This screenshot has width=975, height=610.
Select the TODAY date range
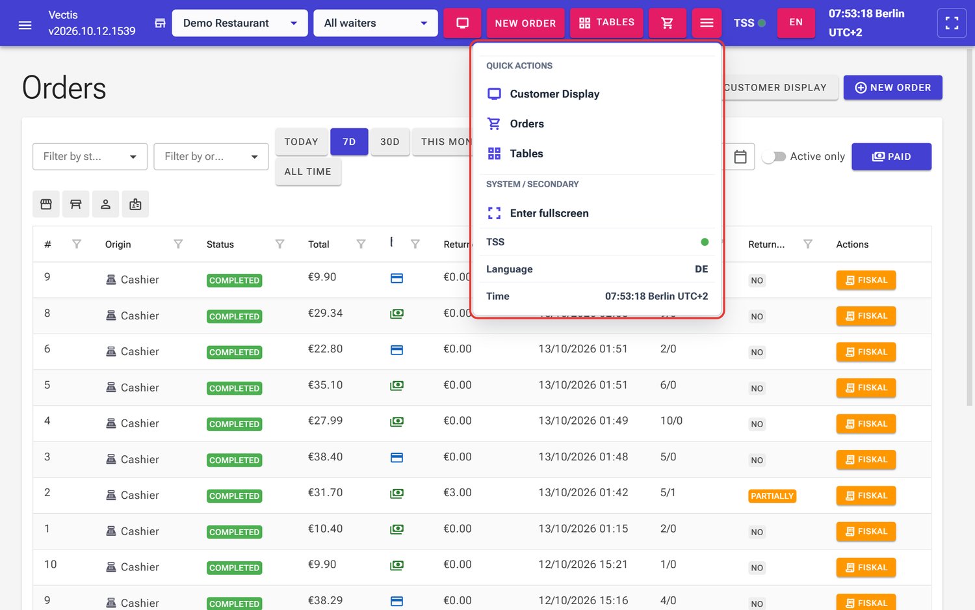[302, 142]
